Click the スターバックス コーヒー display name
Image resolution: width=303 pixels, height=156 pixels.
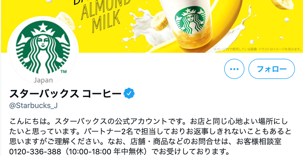(66, 93)
